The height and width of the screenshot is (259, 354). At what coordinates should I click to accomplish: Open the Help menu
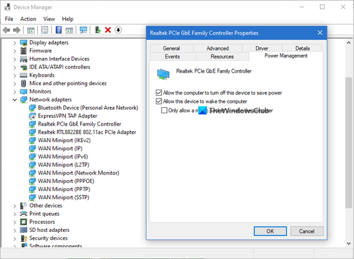click(x=68, y=19)
